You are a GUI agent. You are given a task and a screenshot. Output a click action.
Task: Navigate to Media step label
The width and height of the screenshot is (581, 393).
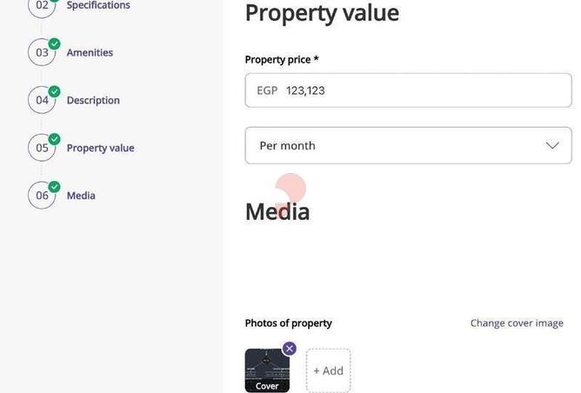pos(81,196)
